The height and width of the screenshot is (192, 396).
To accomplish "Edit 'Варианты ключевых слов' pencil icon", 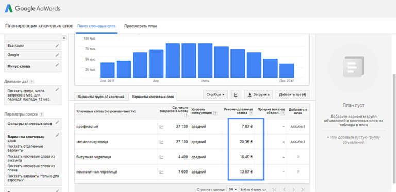I will pyautogui.click(x=58, y=135).
